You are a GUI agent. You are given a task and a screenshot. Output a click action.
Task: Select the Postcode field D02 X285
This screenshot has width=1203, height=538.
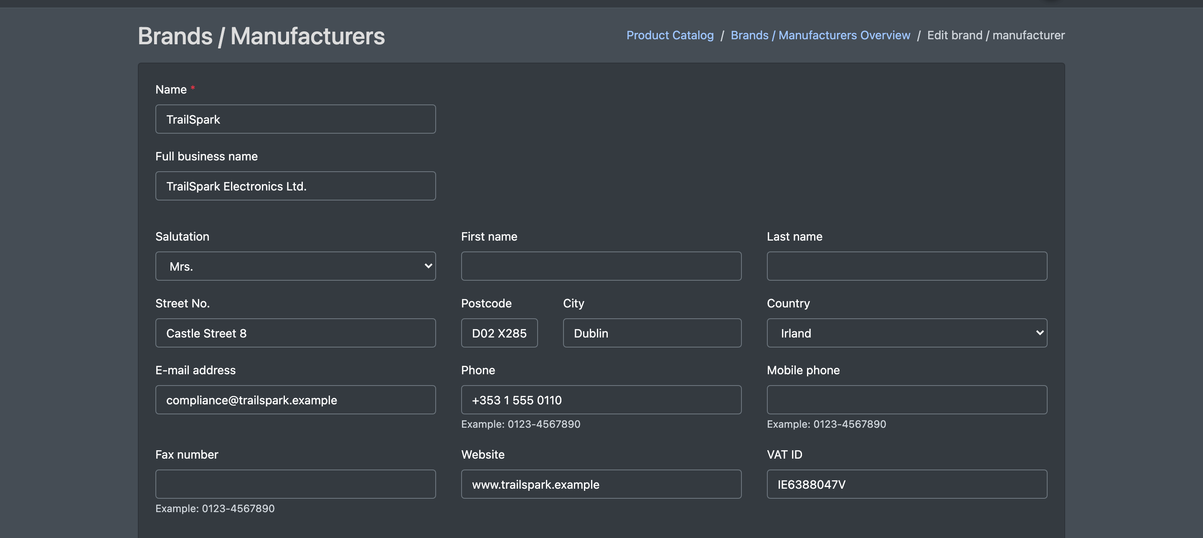[499, 333]
